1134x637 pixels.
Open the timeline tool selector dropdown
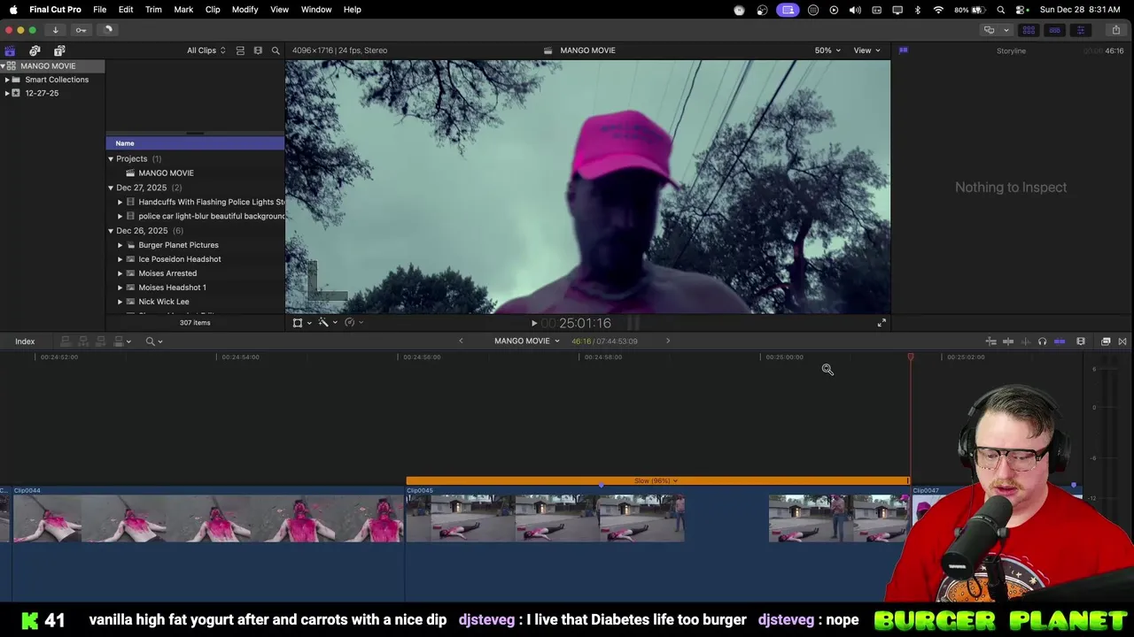click(x=154, y=342)
